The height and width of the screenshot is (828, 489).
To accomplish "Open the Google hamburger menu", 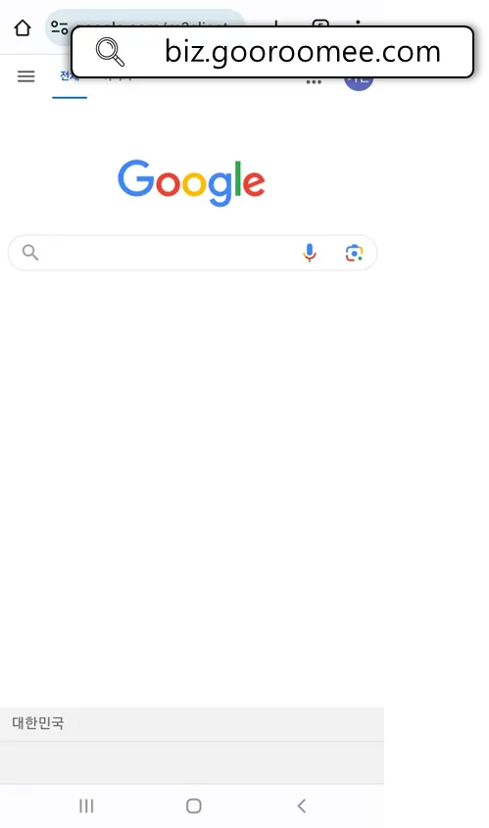I will pyautogui.click(x=25, y=76).
